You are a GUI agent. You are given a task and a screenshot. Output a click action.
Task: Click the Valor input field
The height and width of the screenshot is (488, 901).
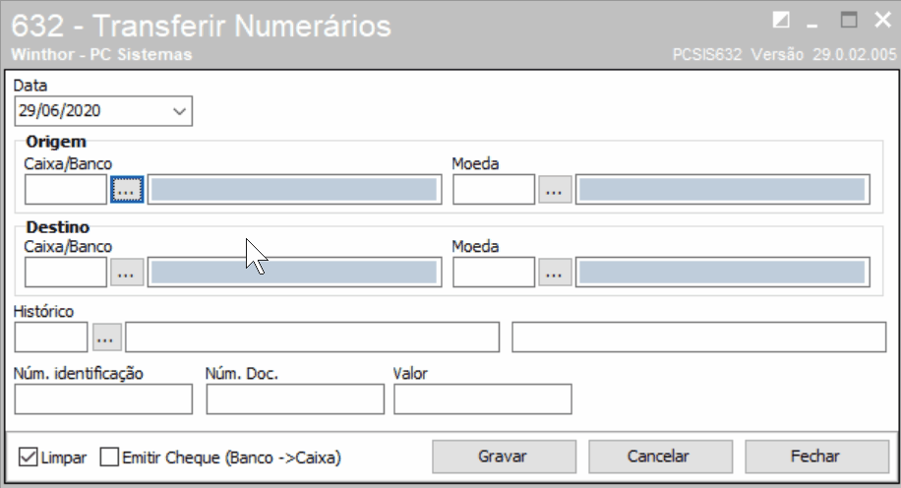click(483, 398)
